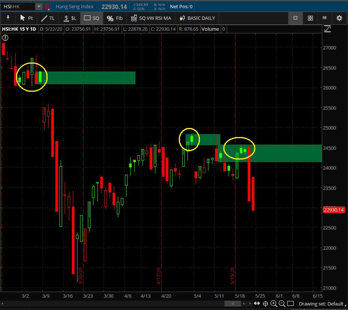Image resolution: width=348 pixels, height=310 pixels.
Task: Click the alert exclamation icon on chart
Action: coord(5,37)
